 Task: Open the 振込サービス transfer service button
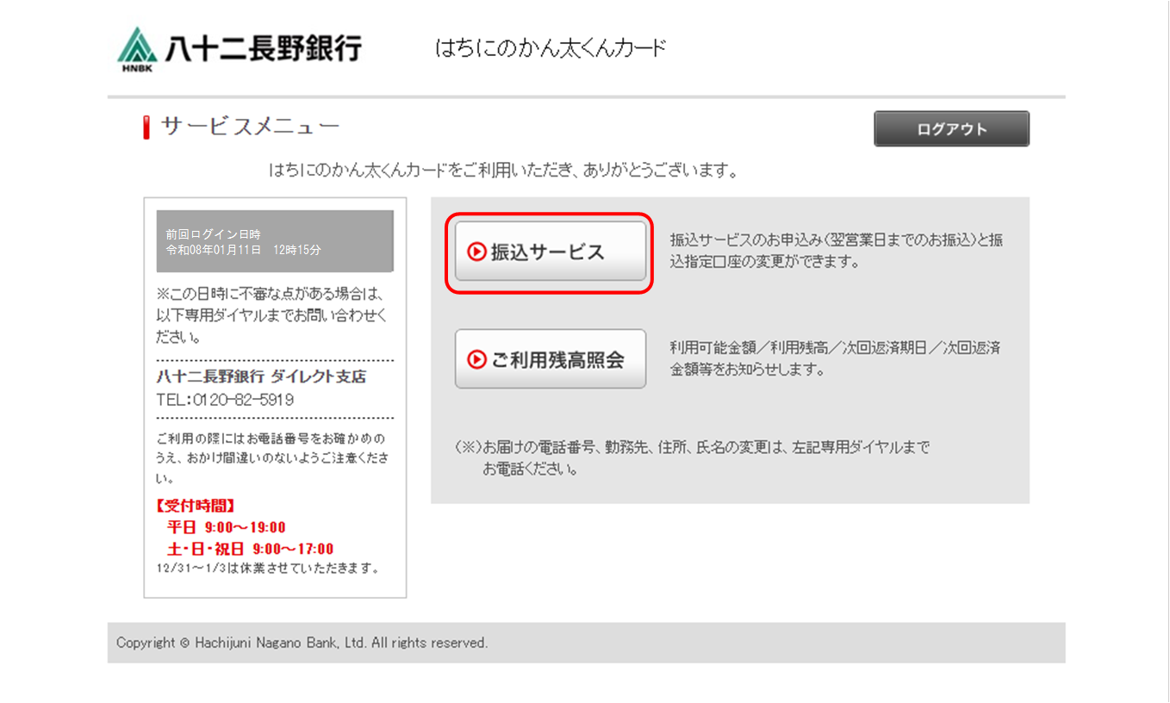tap(550, 252)
